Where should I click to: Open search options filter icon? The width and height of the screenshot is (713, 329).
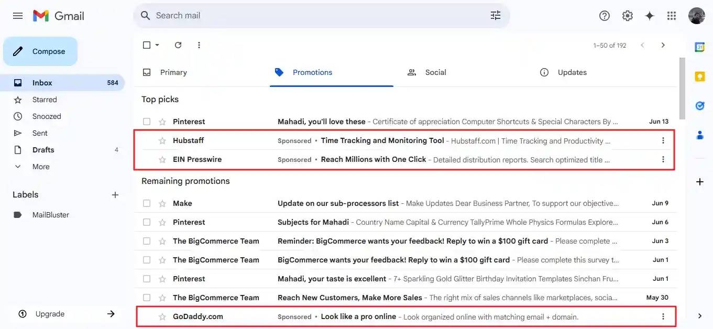pyautogui.click(x=496, y=16)
